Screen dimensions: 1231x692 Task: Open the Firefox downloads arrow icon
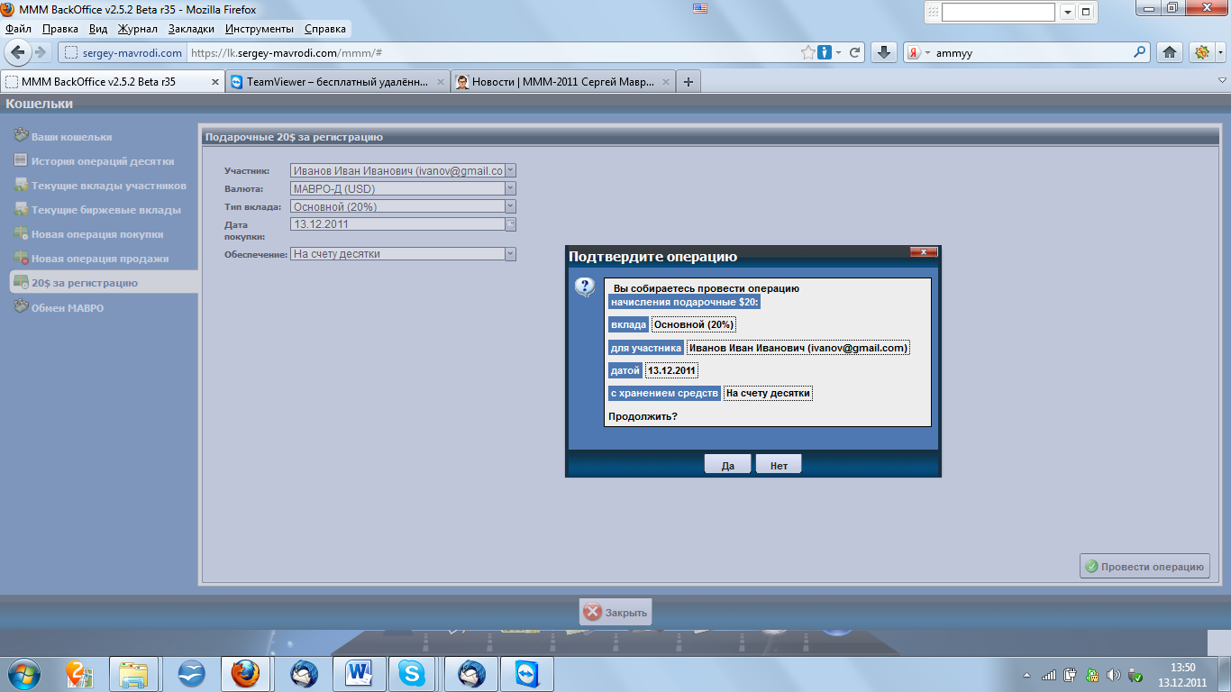tap(884, 52)
